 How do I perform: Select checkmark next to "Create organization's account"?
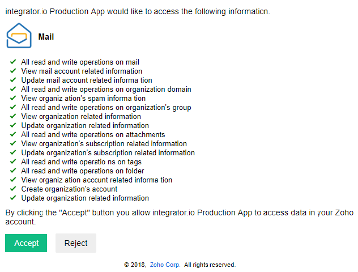[12, 189]
